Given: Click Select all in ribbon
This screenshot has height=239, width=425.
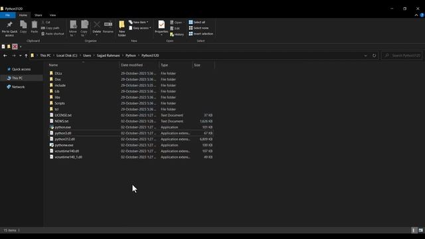Looking at the screenshot, I should click(x=197, y=22).
